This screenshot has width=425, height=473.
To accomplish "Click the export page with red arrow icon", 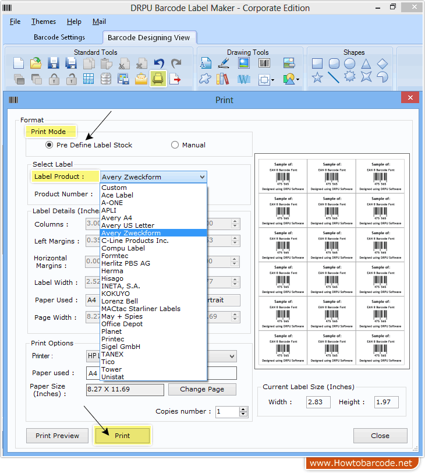I will coord(175,79).
